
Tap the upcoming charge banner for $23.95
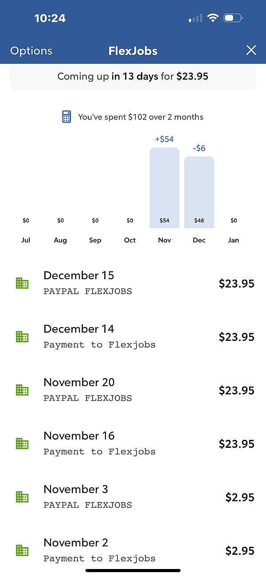[x=133, y=76]
